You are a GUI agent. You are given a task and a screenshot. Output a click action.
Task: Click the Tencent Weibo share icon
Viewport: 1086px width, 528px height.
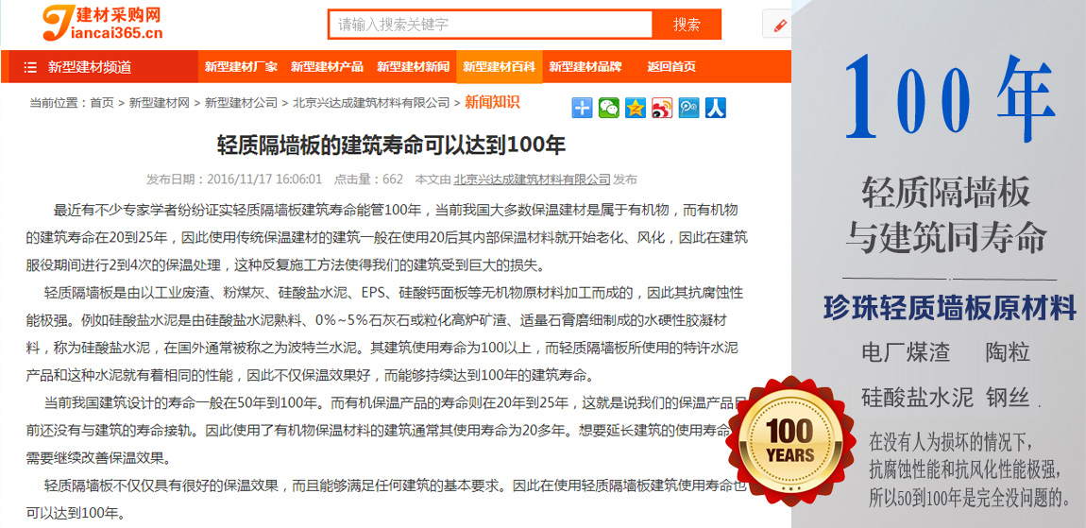click(688, 108)
